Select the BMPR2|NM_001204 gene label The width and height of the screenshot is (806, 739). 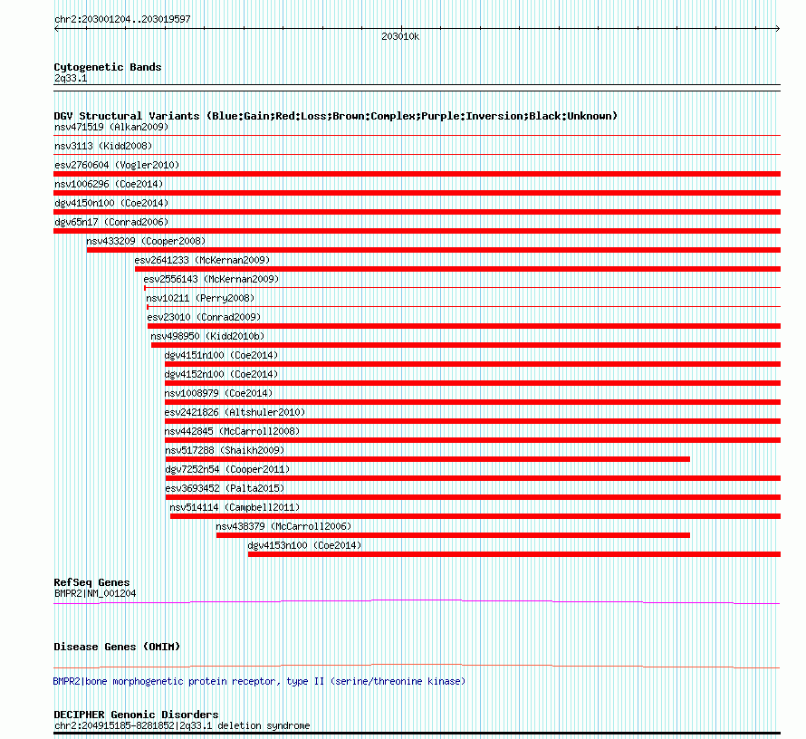click(x=95, y=593)
